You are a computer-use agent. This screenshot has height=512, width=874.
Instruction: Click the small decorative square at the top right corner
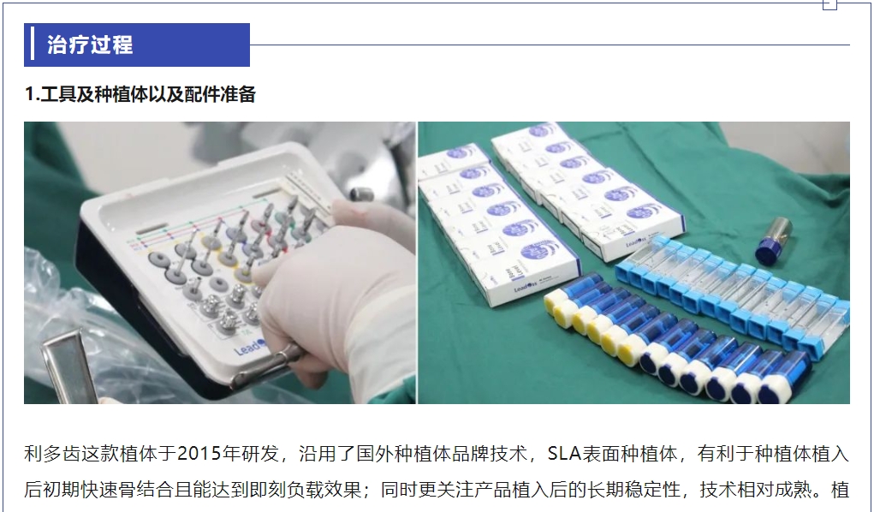(x=830, y=4)
